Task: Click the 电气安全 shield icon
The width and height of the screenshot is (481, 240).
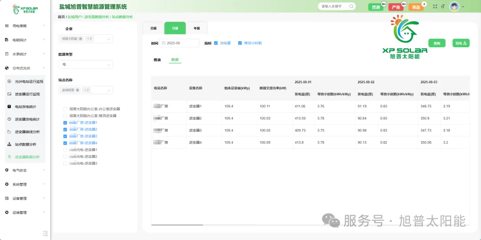Action: 7,170
